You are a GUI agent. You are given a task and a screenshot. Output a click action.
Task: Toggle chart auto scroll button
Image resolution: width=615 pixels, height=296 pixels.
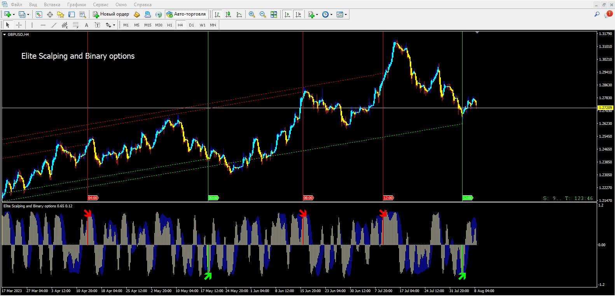click(287, 14)
